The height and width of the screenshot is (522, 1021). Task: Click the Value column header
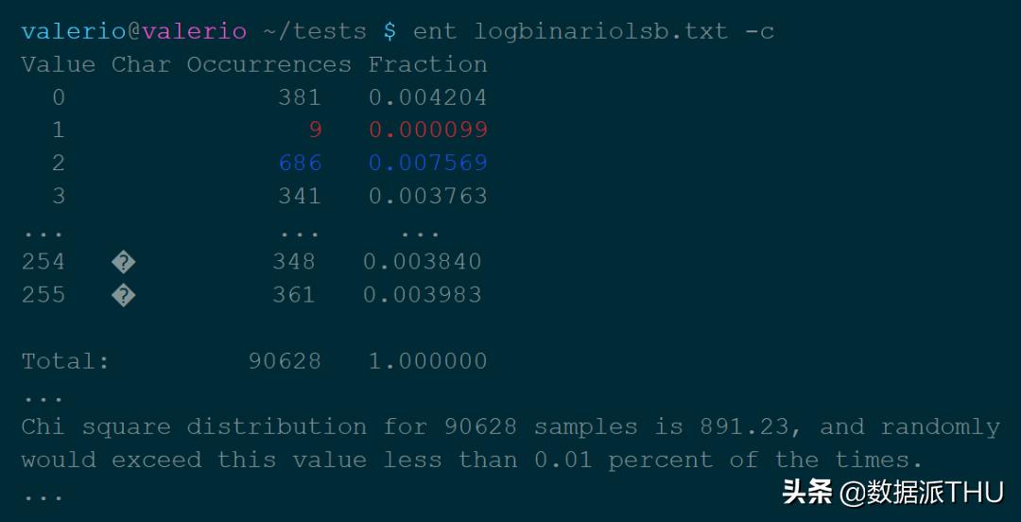(x=59, y=64)
